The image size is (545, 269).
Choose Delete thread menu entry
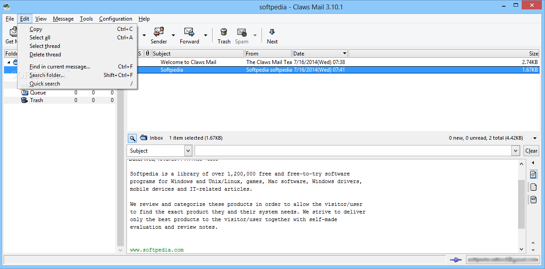[x=77, y=55]
